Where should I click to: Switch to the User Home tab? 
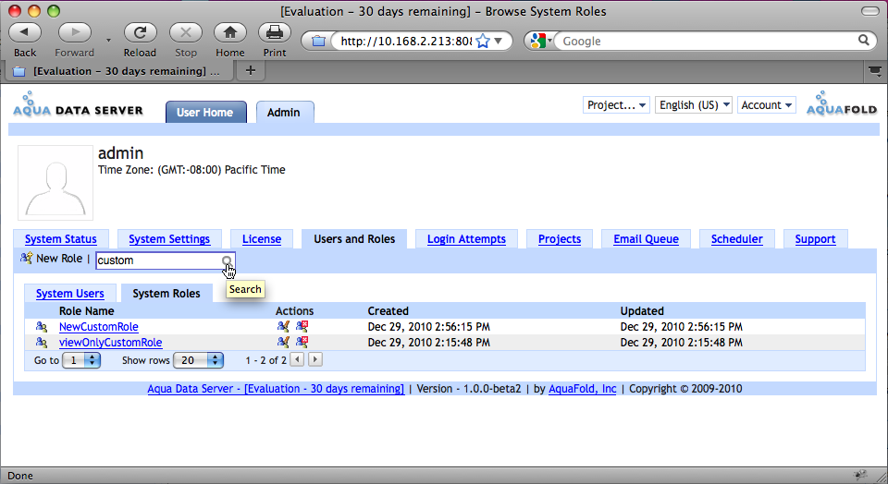[x=205, y=112]
